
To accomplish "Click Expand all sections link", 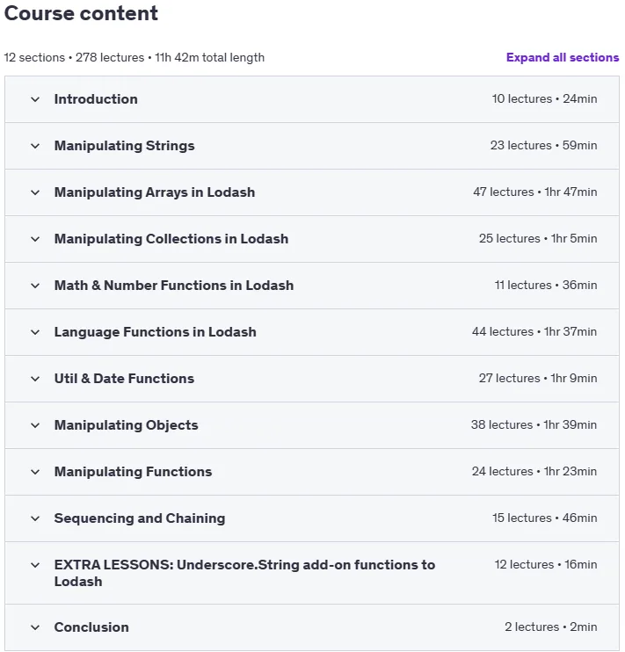I will (x=563, y=57).
